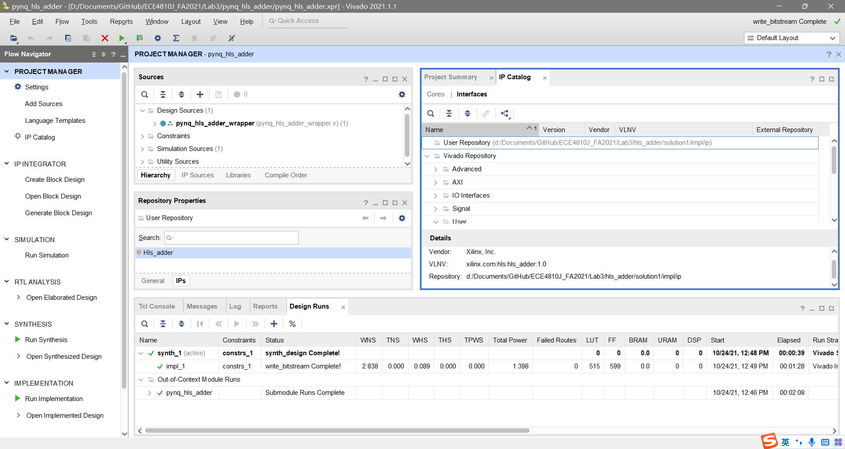
Task: Click the percent icon in Design Runs
Action: pos(292,324)
